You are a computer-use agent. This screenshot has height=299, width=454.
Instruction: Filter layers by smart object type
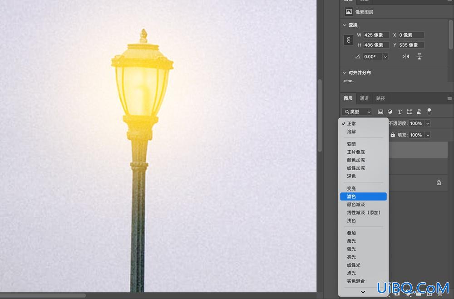click(x=419, y=112)
